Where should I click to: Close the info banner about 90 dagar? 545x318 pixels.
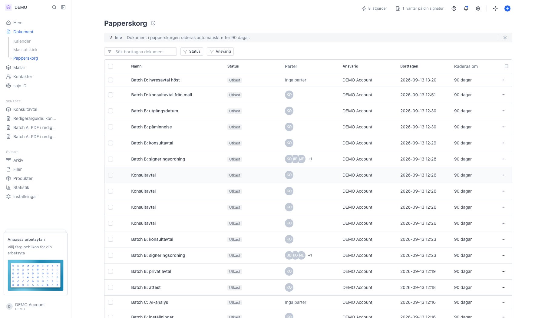click(x=505, y=38)
